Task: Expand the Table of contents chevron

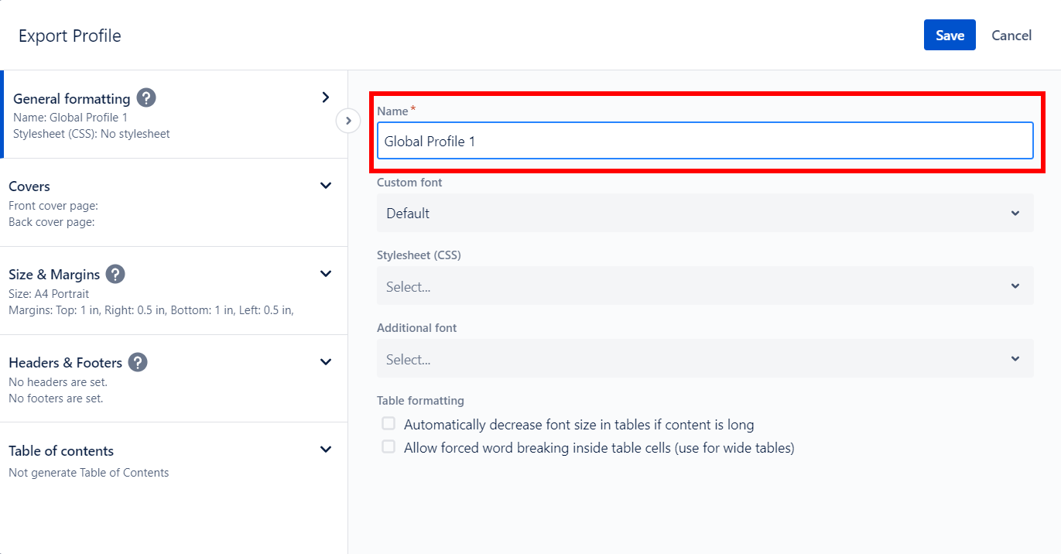Action: (x=326, y=450)
